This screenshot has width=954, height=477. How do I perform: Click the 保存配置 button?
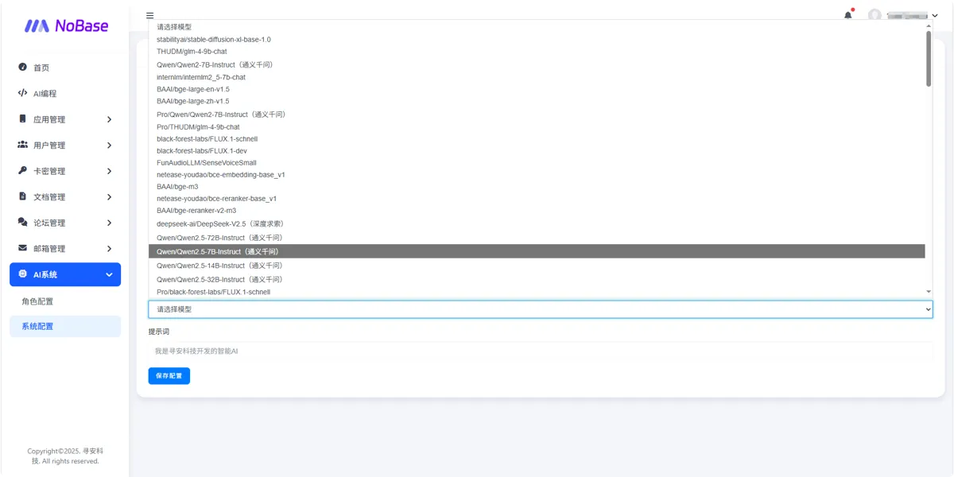[169, 375]
